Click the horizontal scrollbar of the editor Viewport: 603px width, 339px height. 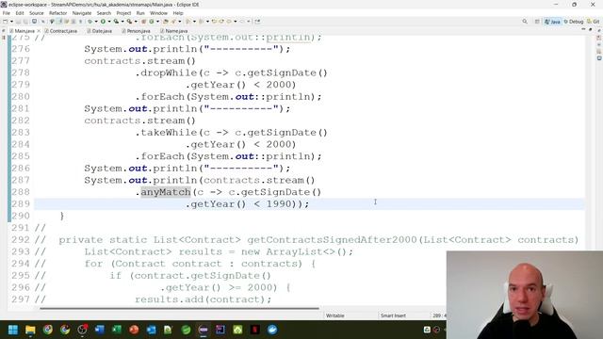click(x=179, y=308)
